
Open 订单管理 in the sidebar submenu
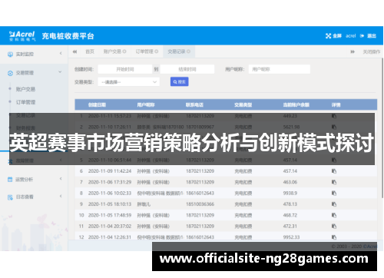(25, 102)
